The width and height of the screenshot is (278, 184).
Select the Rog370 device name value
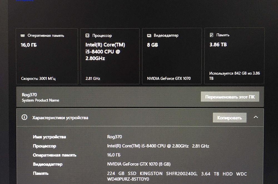[115, 137]
